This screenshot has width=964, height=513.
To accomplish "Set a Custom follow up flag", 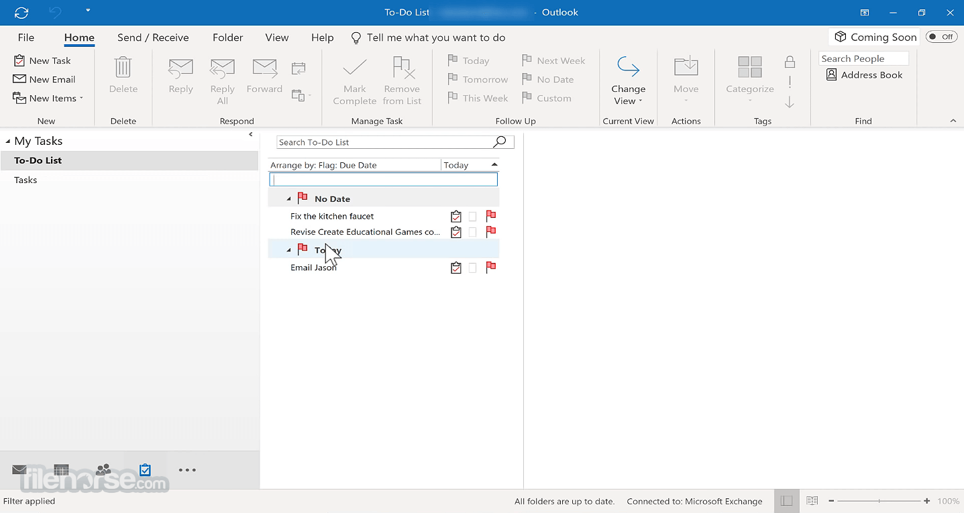I will 546,98.
